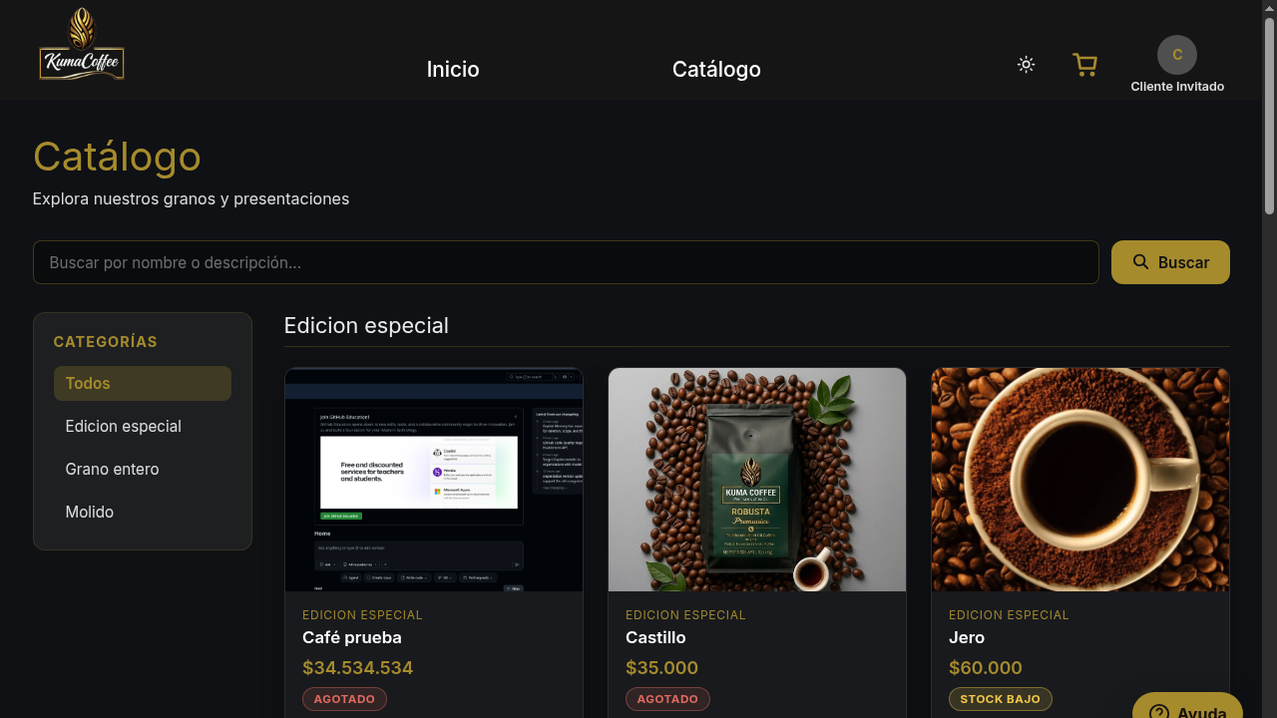Viewport: 1277px width, 718px height.
Task: Open the Catálogo nav link
Action: pos(716,69)
